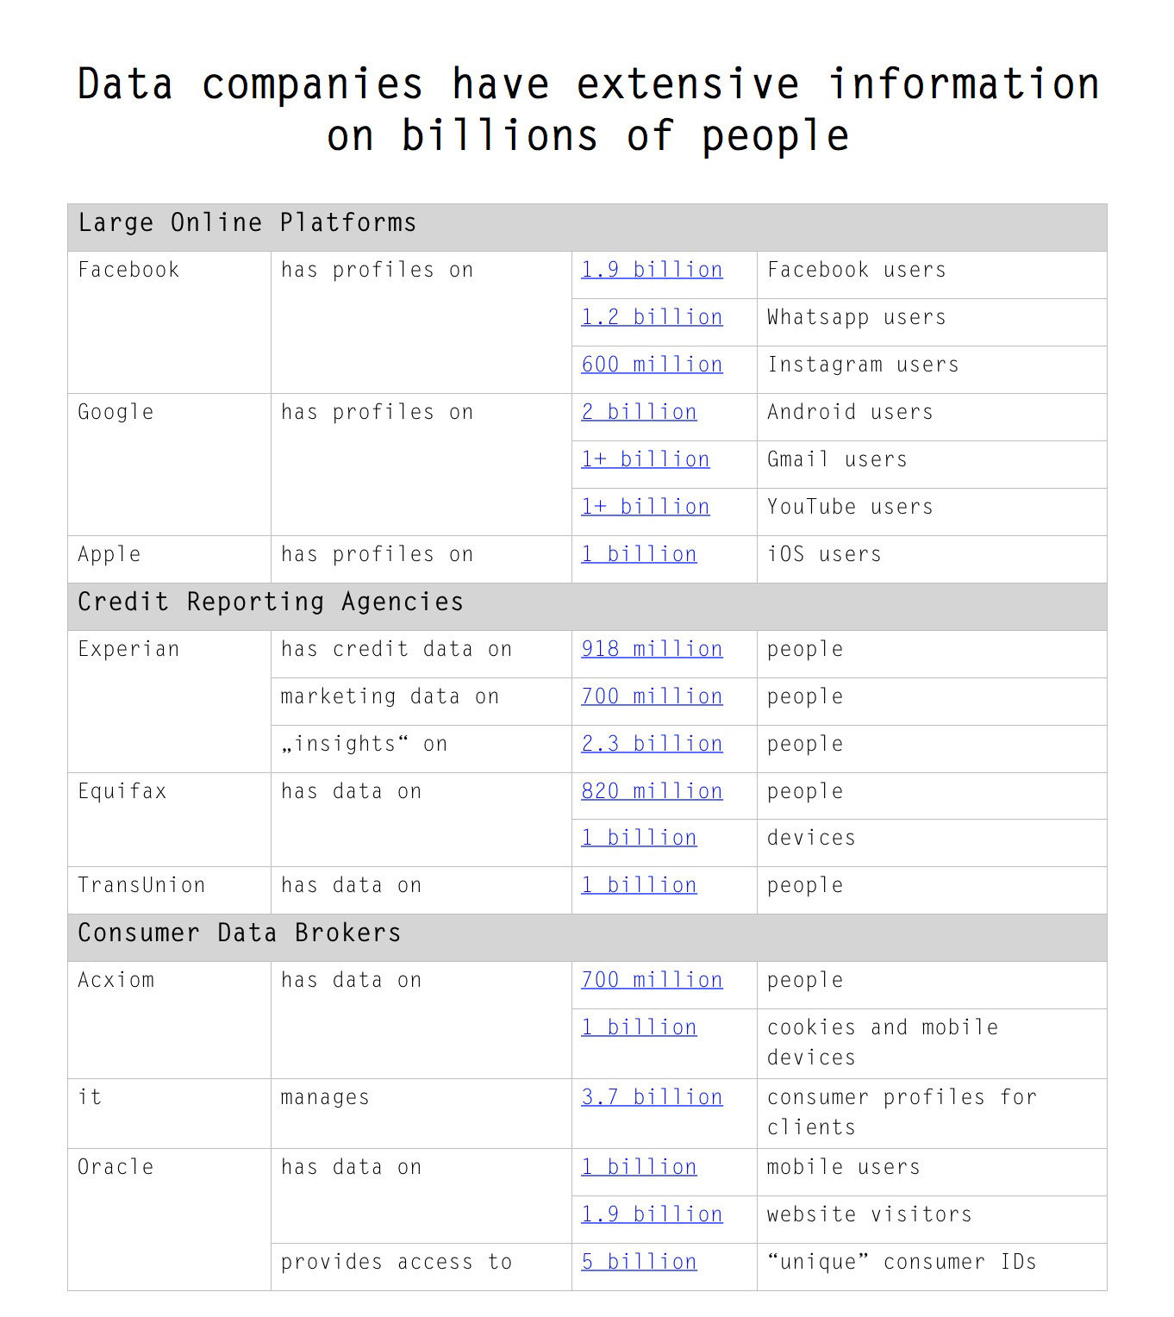This screenshot has height=1317, width=1174.
Task: Click the 1.2 billion Whatsapp users link
Action: click(x=652, y=318)
